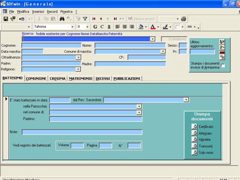Click the new record arrow-asterisk icon
Screen dimensions: 240x180
(122, 19)
